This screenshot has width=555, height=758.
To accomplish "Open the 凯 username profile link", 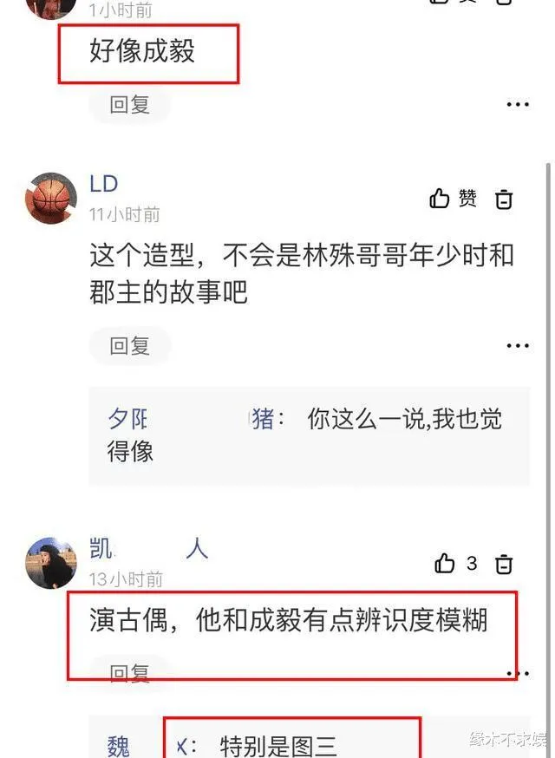I will click(x=149, y=548).
